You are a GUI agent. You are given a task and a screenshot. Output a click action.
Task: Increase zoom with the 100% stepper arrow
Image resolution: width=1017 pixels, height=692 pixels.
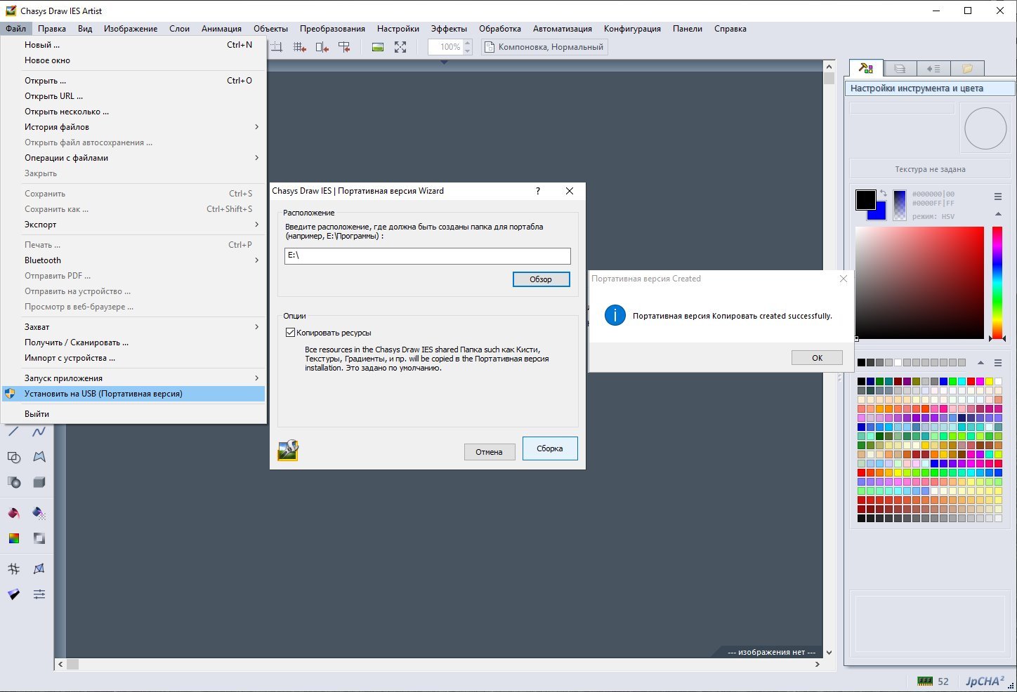(468, 44)
